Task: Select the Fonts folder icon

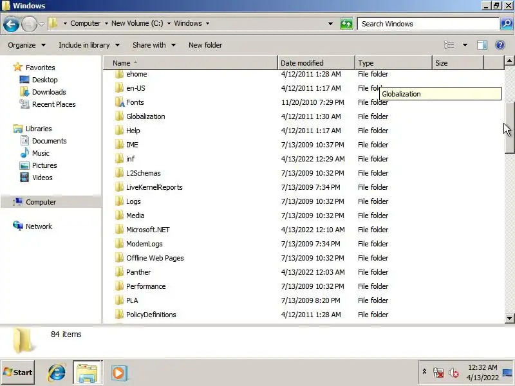Action: click(120, 102)
